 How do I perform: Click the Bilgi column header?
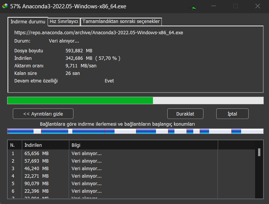(144, 145)
